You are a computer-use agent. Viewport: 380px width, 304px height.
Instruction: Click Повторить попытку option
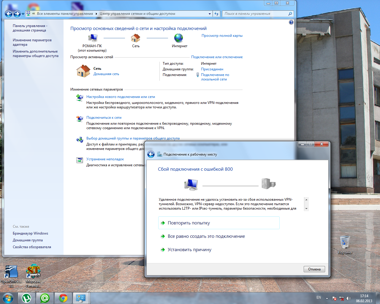tap(189, 223)
